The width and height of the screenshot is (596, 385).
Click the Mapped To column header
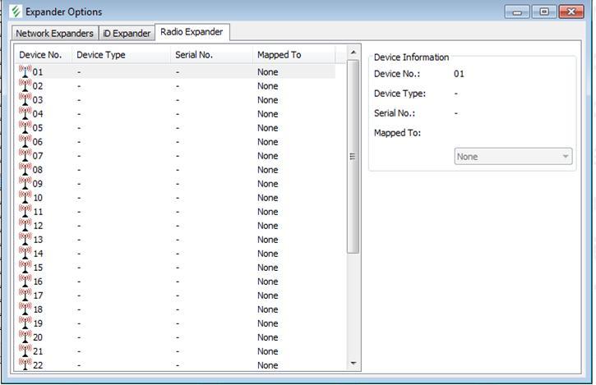279,55
